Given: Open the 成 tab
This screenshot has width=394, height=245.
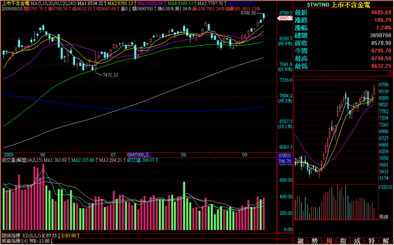Looking at the screenshot, I should point(357,241).
